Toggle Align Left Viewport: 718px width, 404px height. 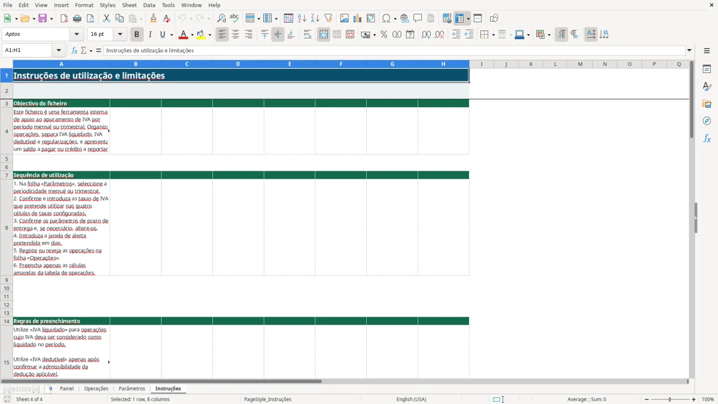pos(223,35)
